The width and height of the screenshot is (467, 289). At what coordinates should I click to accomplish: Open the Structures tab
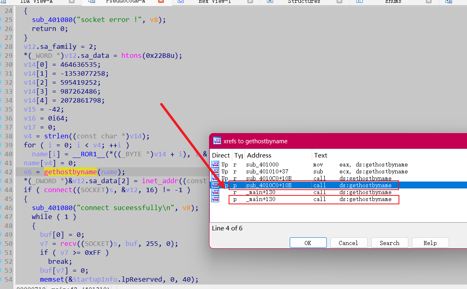(x=304, y=2)
